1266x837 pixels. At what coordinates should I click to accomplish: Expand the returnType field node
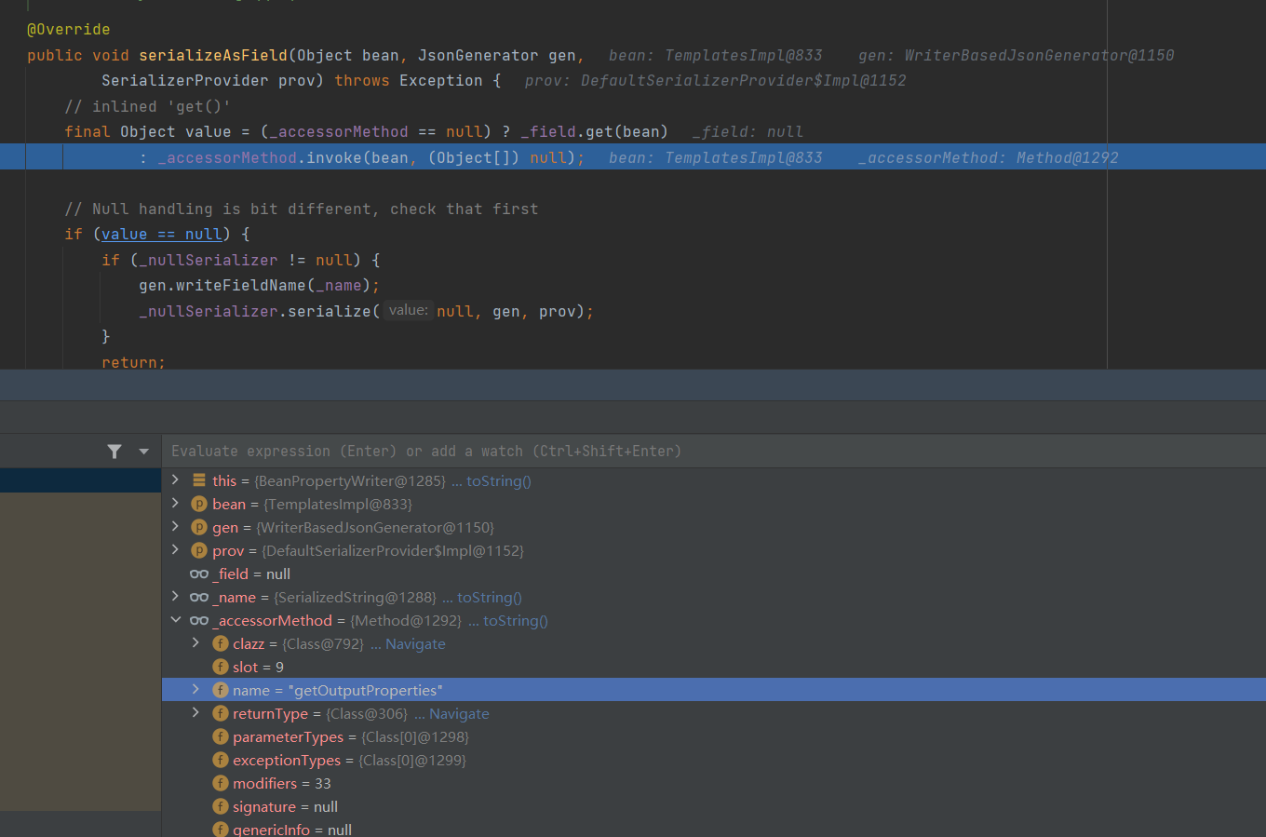tap(195, 713)
